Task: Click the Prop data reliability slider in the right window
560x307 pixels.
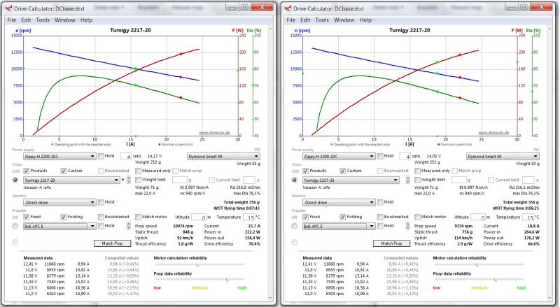Action: (x=479, y=280)
